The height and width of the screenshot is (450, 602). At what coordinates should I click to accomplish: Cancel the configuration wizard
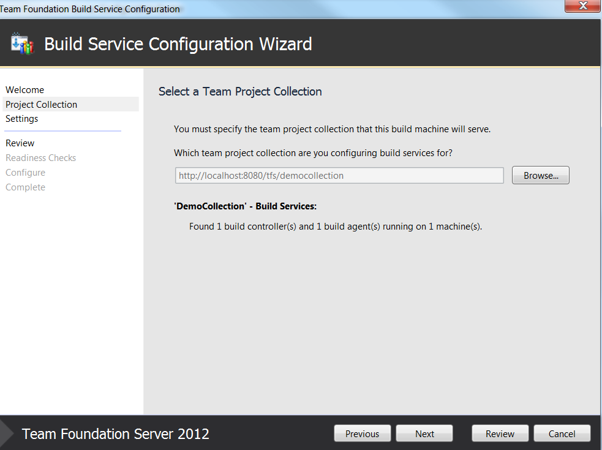click(562, 433)
